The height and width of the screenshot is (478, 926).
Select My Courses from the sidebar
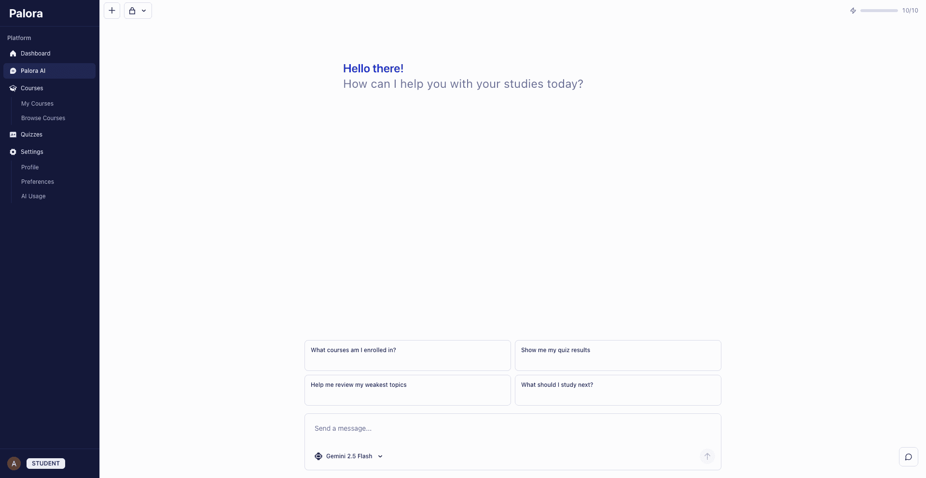tap(37, 104)
